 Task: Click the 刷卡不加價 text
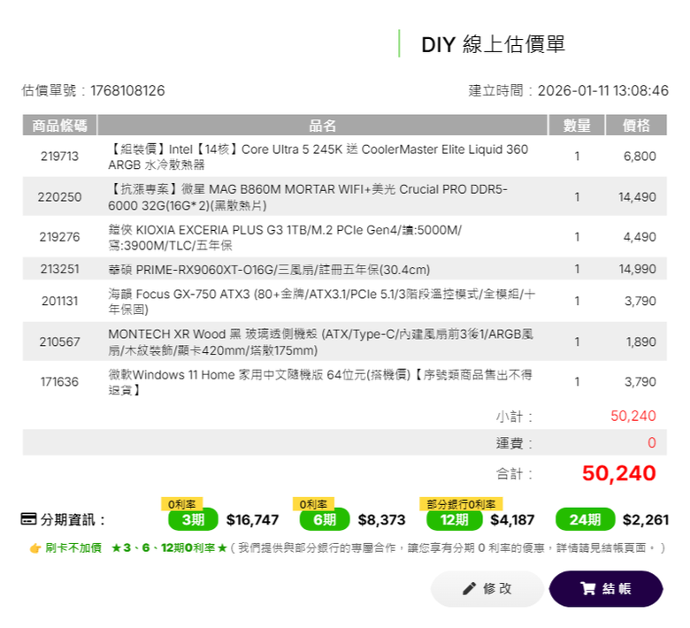coord(73,548)
